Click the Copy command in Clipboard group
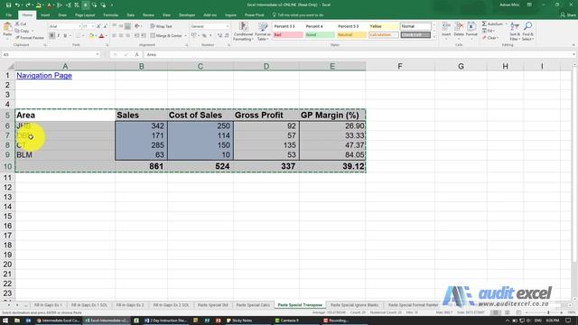The image size is (578, 325). [x=23, y=31]
